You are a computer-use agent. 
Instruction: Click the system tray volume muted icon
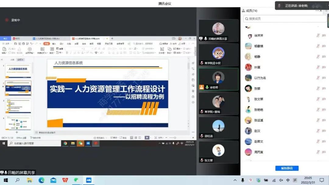pos(281,180)
